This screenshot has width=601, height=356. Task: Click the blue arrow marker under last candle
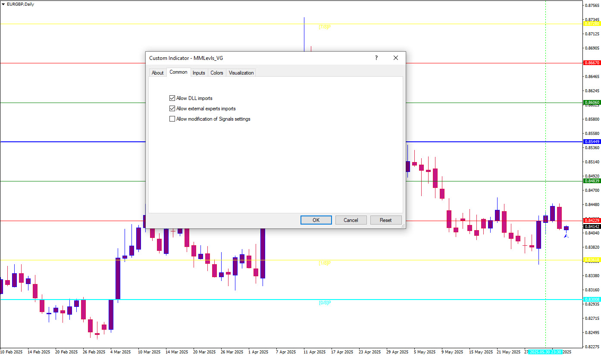pyautogui.click(x=566, y=235)
